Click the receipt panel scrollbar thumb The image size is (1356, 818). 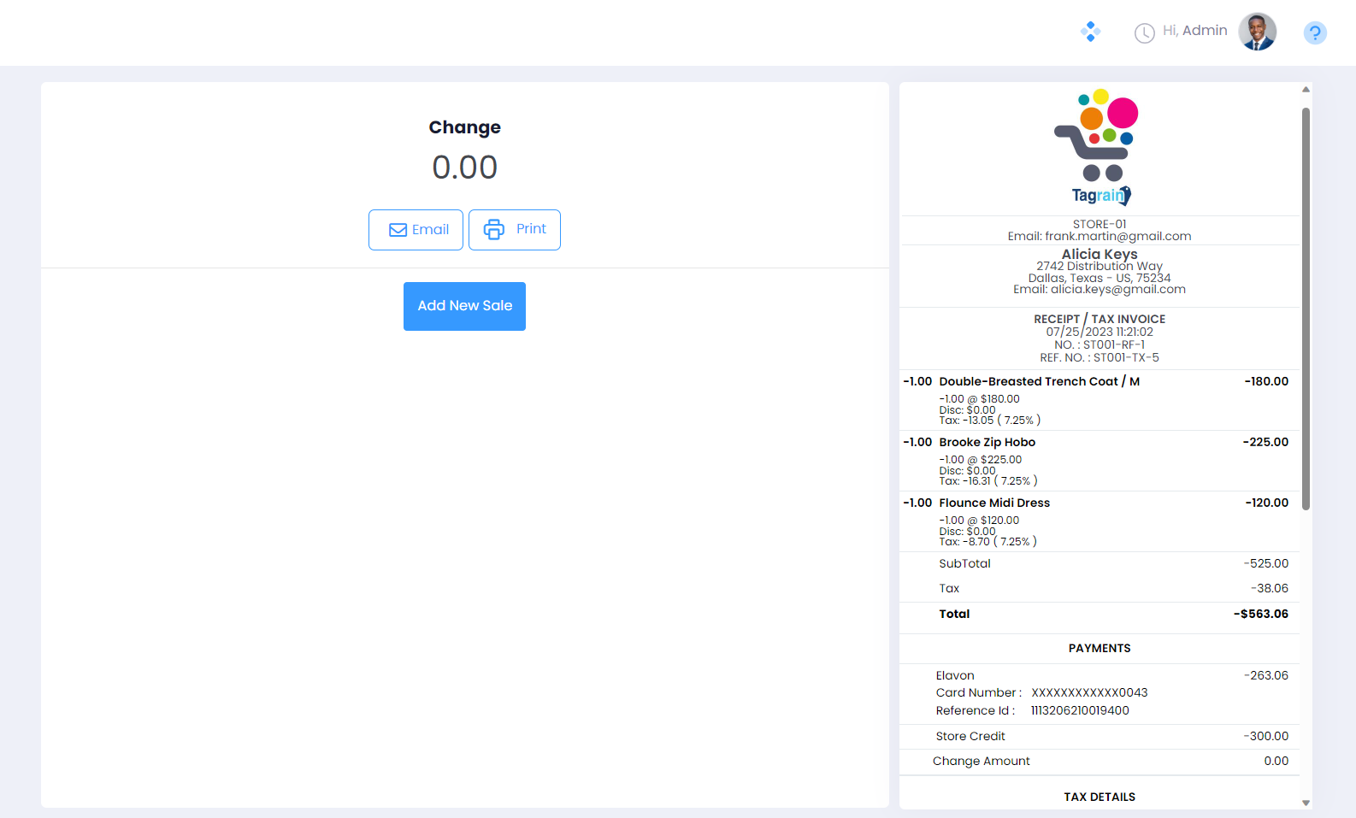click(x=1306, y=308)
